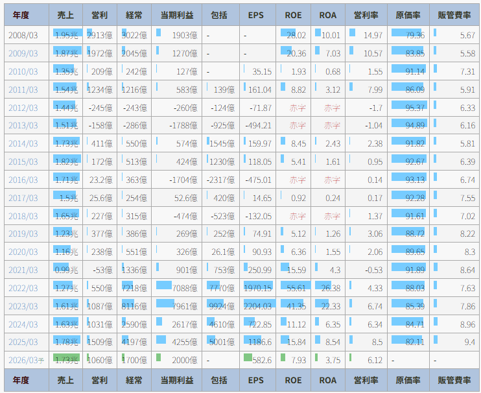Select the top EPS column header

tap(256, 15)
